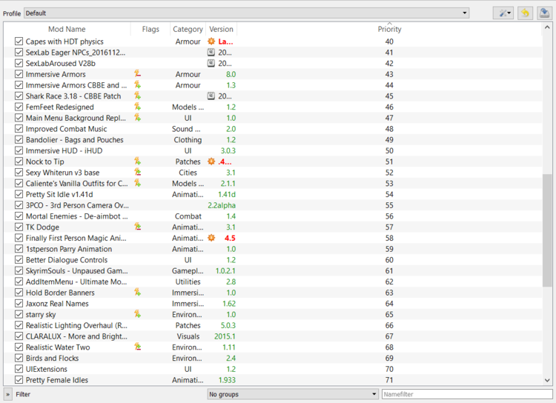Click the flag icon for Shark Race 3.18
This screenshot has width=556, height=403.
pyautogui.click(x=138, y=96)
